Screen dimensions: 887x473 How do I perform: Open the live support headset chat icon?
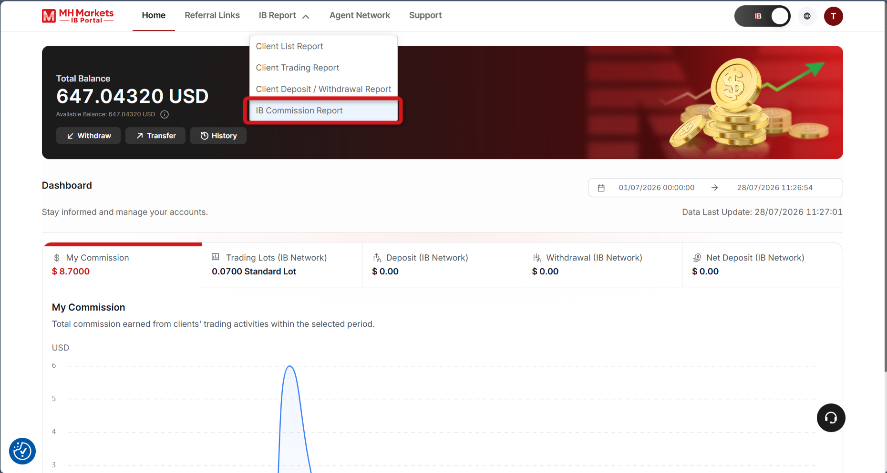[831, 418]
